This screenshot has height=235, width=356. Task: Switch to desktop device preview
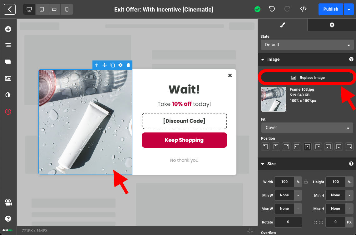tap(29, 9)
